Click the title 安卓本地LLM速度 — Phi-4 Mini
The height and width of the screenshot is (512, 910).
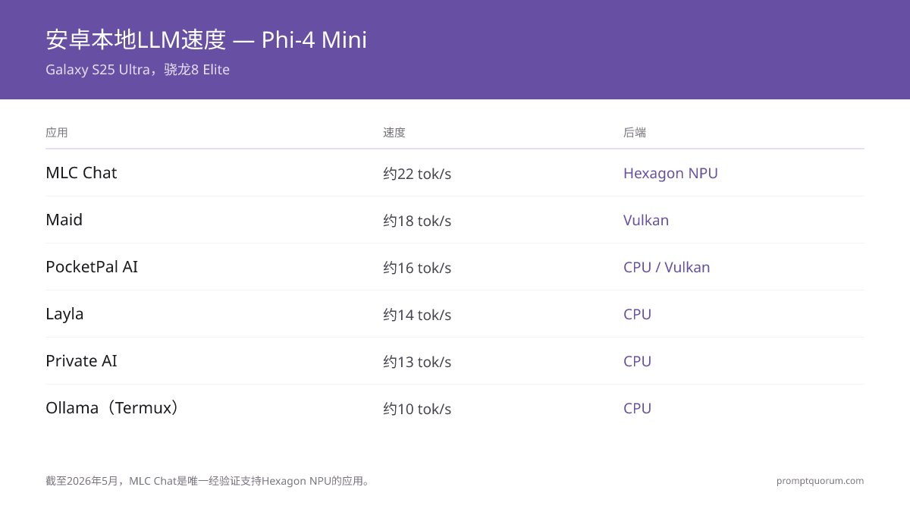206,39
